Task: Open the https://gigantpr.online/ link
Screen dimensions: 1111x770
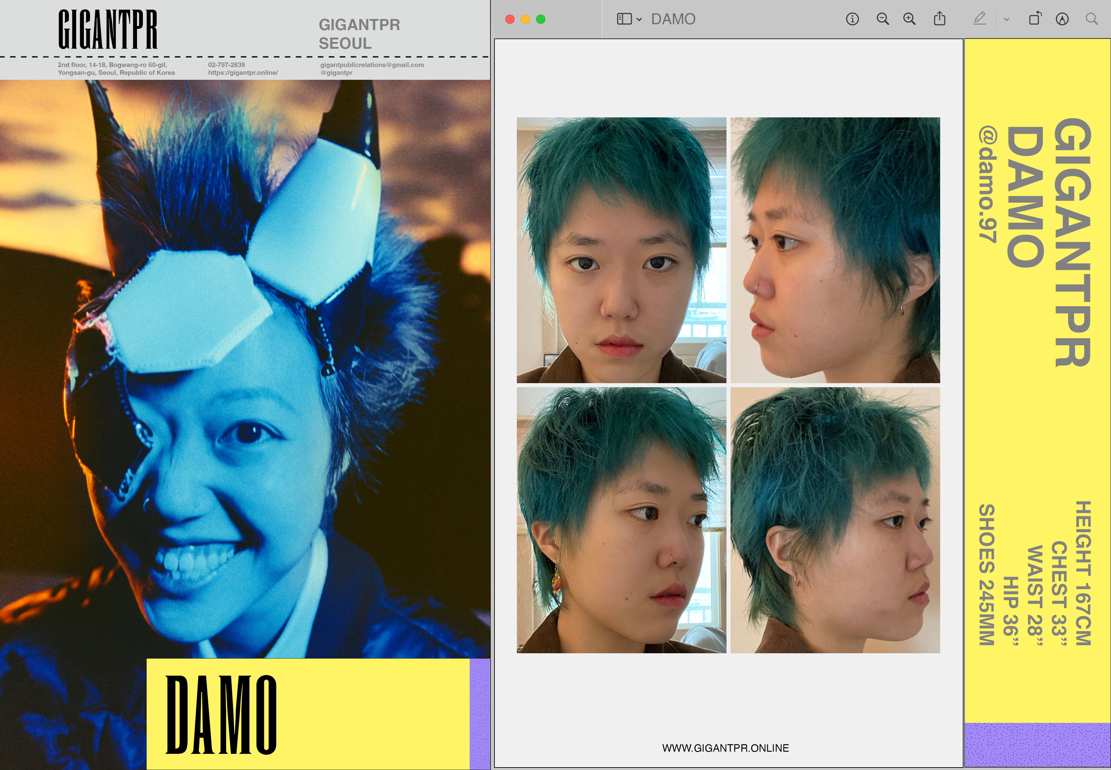Action: [x=243, y=73]
